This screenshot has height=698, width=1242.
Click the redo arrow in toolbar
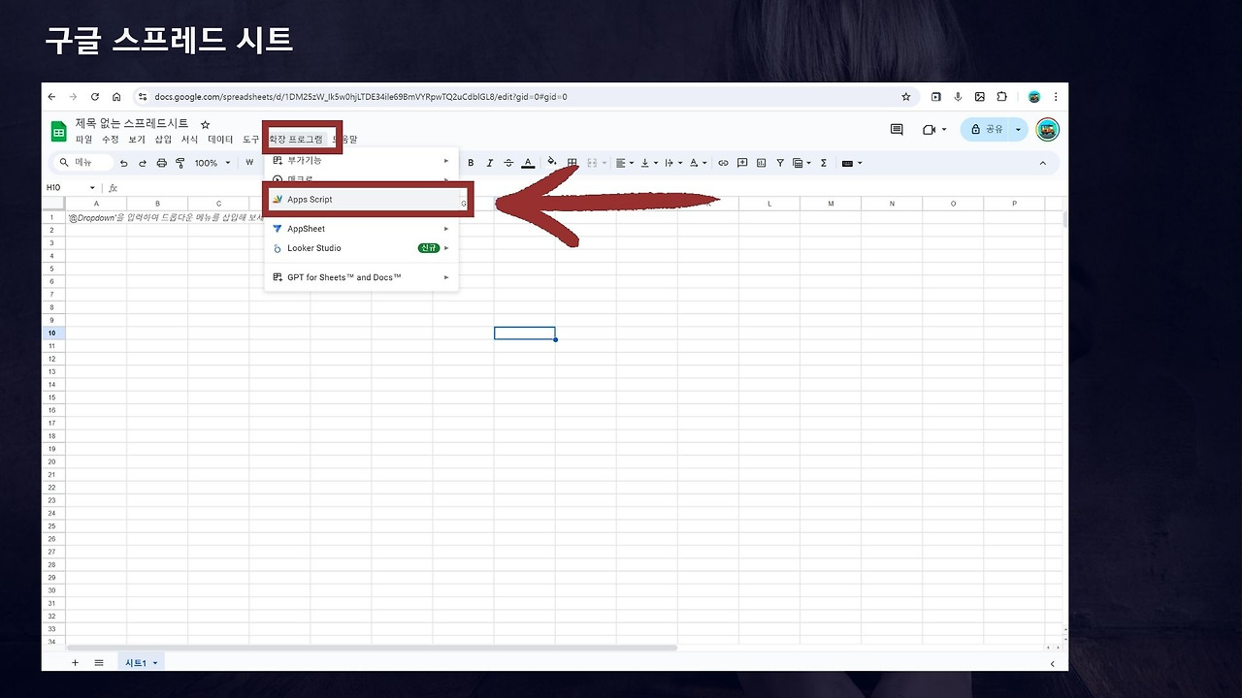coord(143,163)
